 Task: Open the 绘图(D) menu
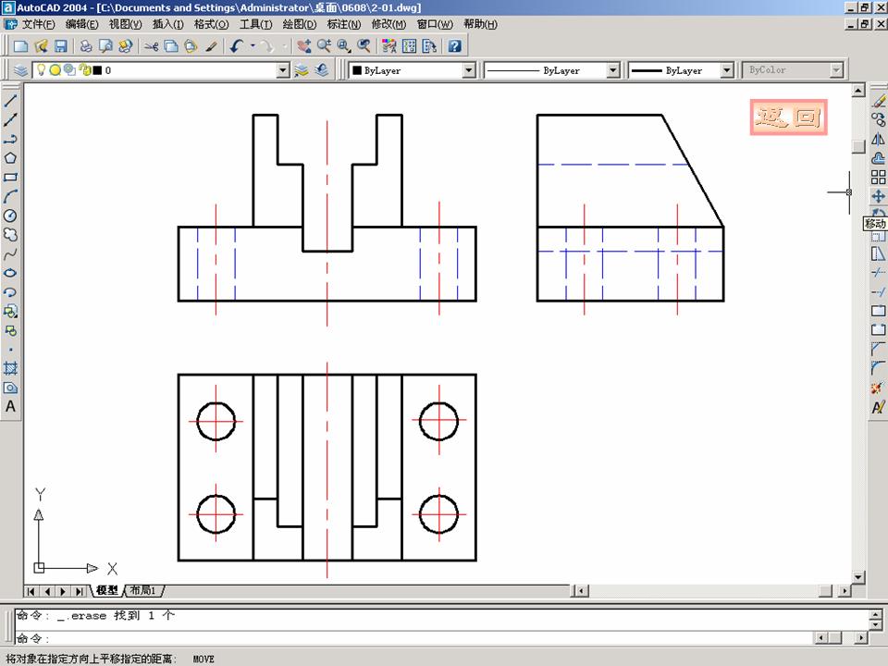point(300,24)
